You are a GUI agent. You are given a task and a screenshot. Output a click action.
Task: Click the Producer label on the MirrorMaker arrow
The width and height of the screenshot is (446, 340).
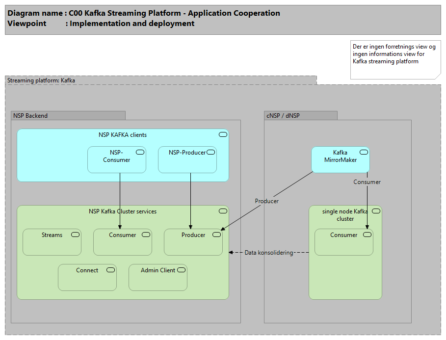click(x=266, y=201)
